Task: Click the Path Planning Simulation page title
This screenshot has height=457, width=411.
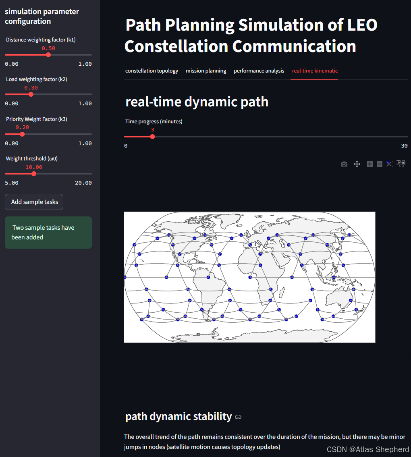Action: tap(251, 35)
